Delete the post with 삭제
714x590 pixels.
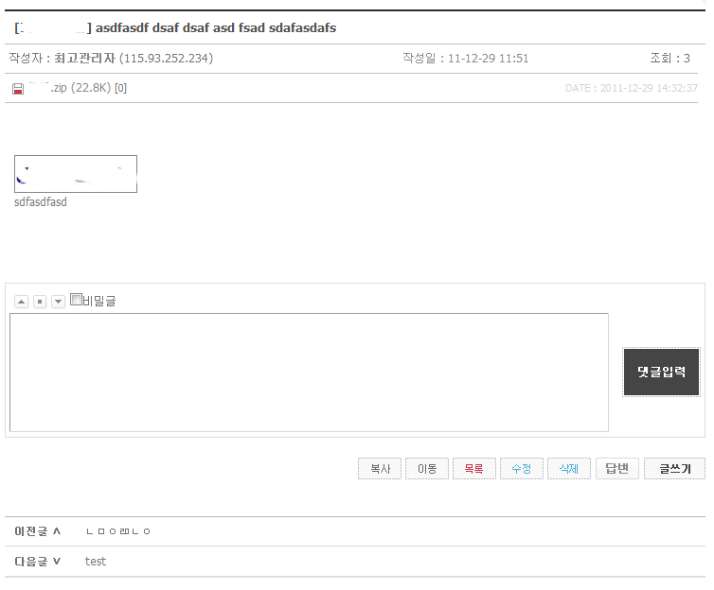569,468
